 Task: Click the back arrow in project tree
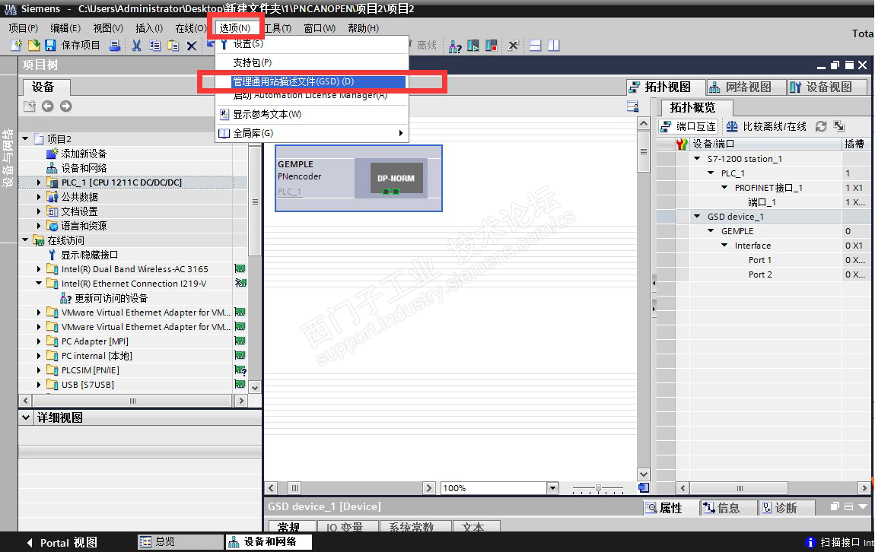[47, 106]
